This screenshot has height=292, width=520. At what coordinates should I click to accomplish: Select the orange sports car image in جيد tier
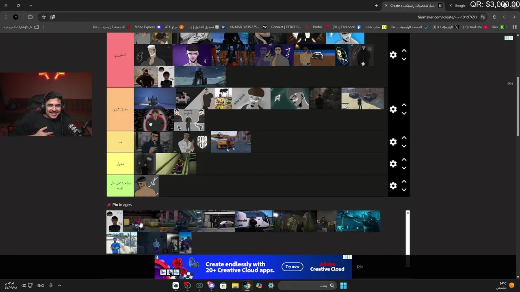coord(231,142)
